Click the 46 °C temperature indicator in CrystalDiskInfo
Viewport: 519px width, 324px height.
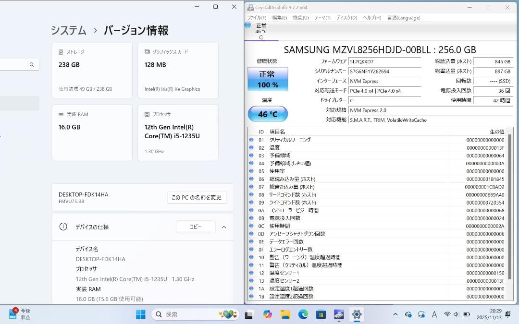coord(267,114)
